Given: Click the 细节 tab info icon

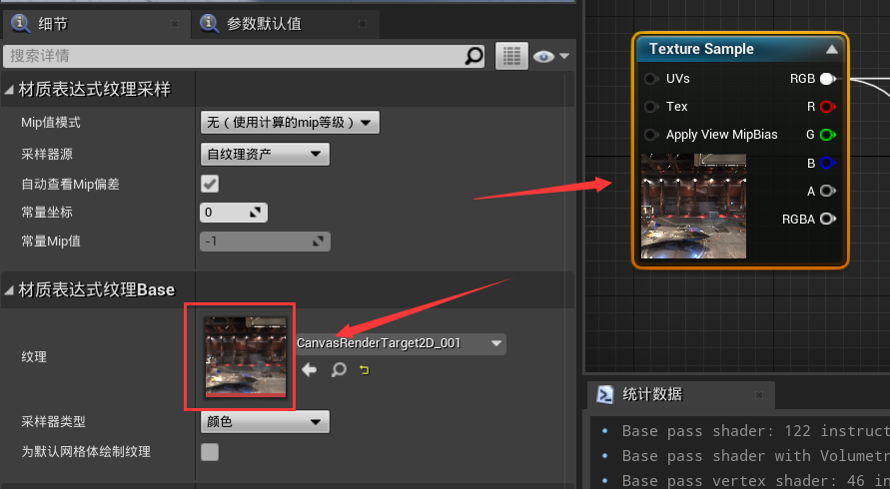Looking at the screenshot, I should pyautogui.click(x=21, y=23).
